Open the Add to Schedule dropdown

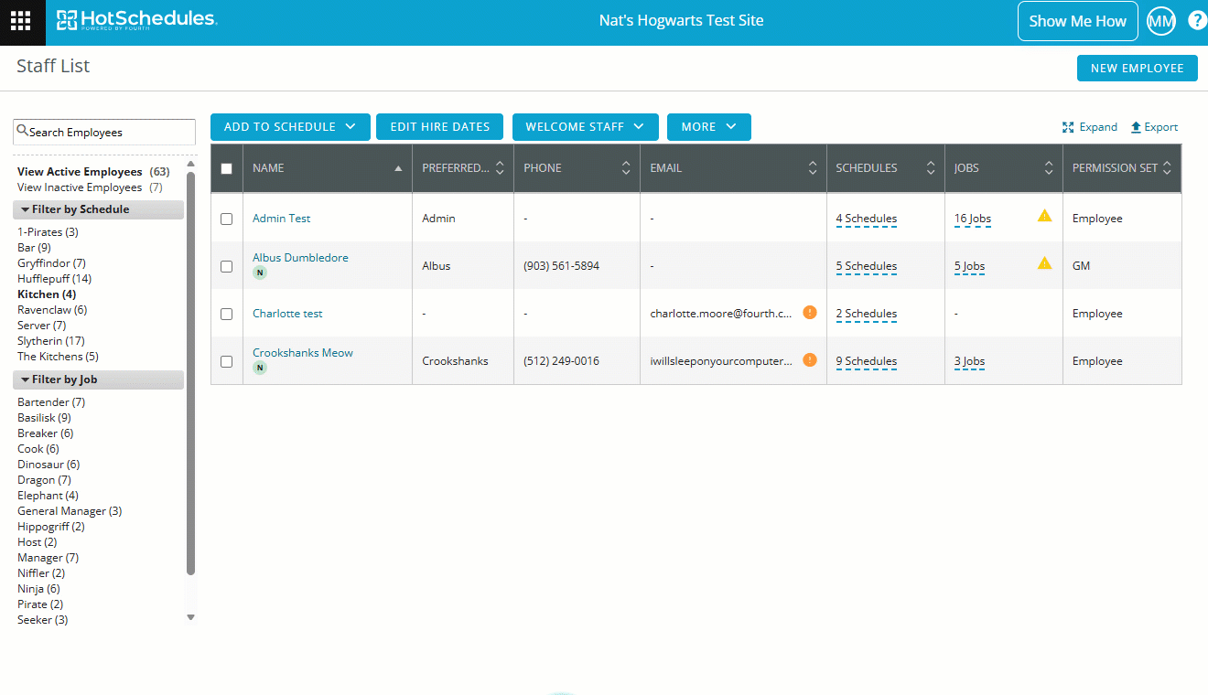coord(290,127)
